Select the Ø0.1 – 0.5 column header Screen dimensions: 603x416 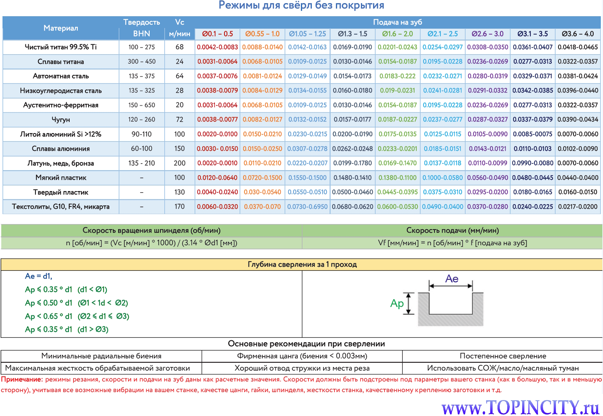(x=217, y=34)
